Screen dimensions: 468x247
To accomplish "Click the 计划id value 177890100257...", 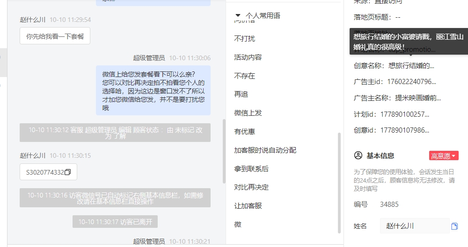I will [405, 114].
